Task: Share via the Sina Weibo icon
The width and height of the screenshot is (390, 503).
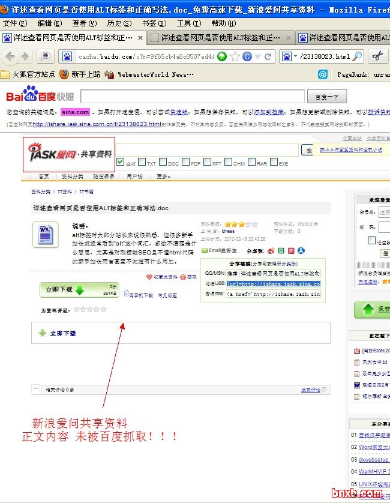Action: [x=271, y=250]
